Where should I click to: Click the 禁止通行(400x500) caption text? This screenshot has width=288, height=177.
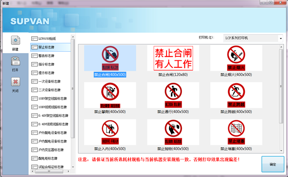coord(173,111)
